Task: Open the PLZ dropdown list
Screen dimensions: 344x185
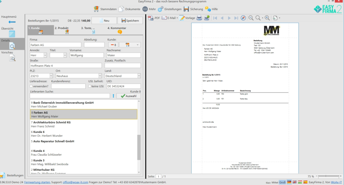Action: click(x=51, y=76)
